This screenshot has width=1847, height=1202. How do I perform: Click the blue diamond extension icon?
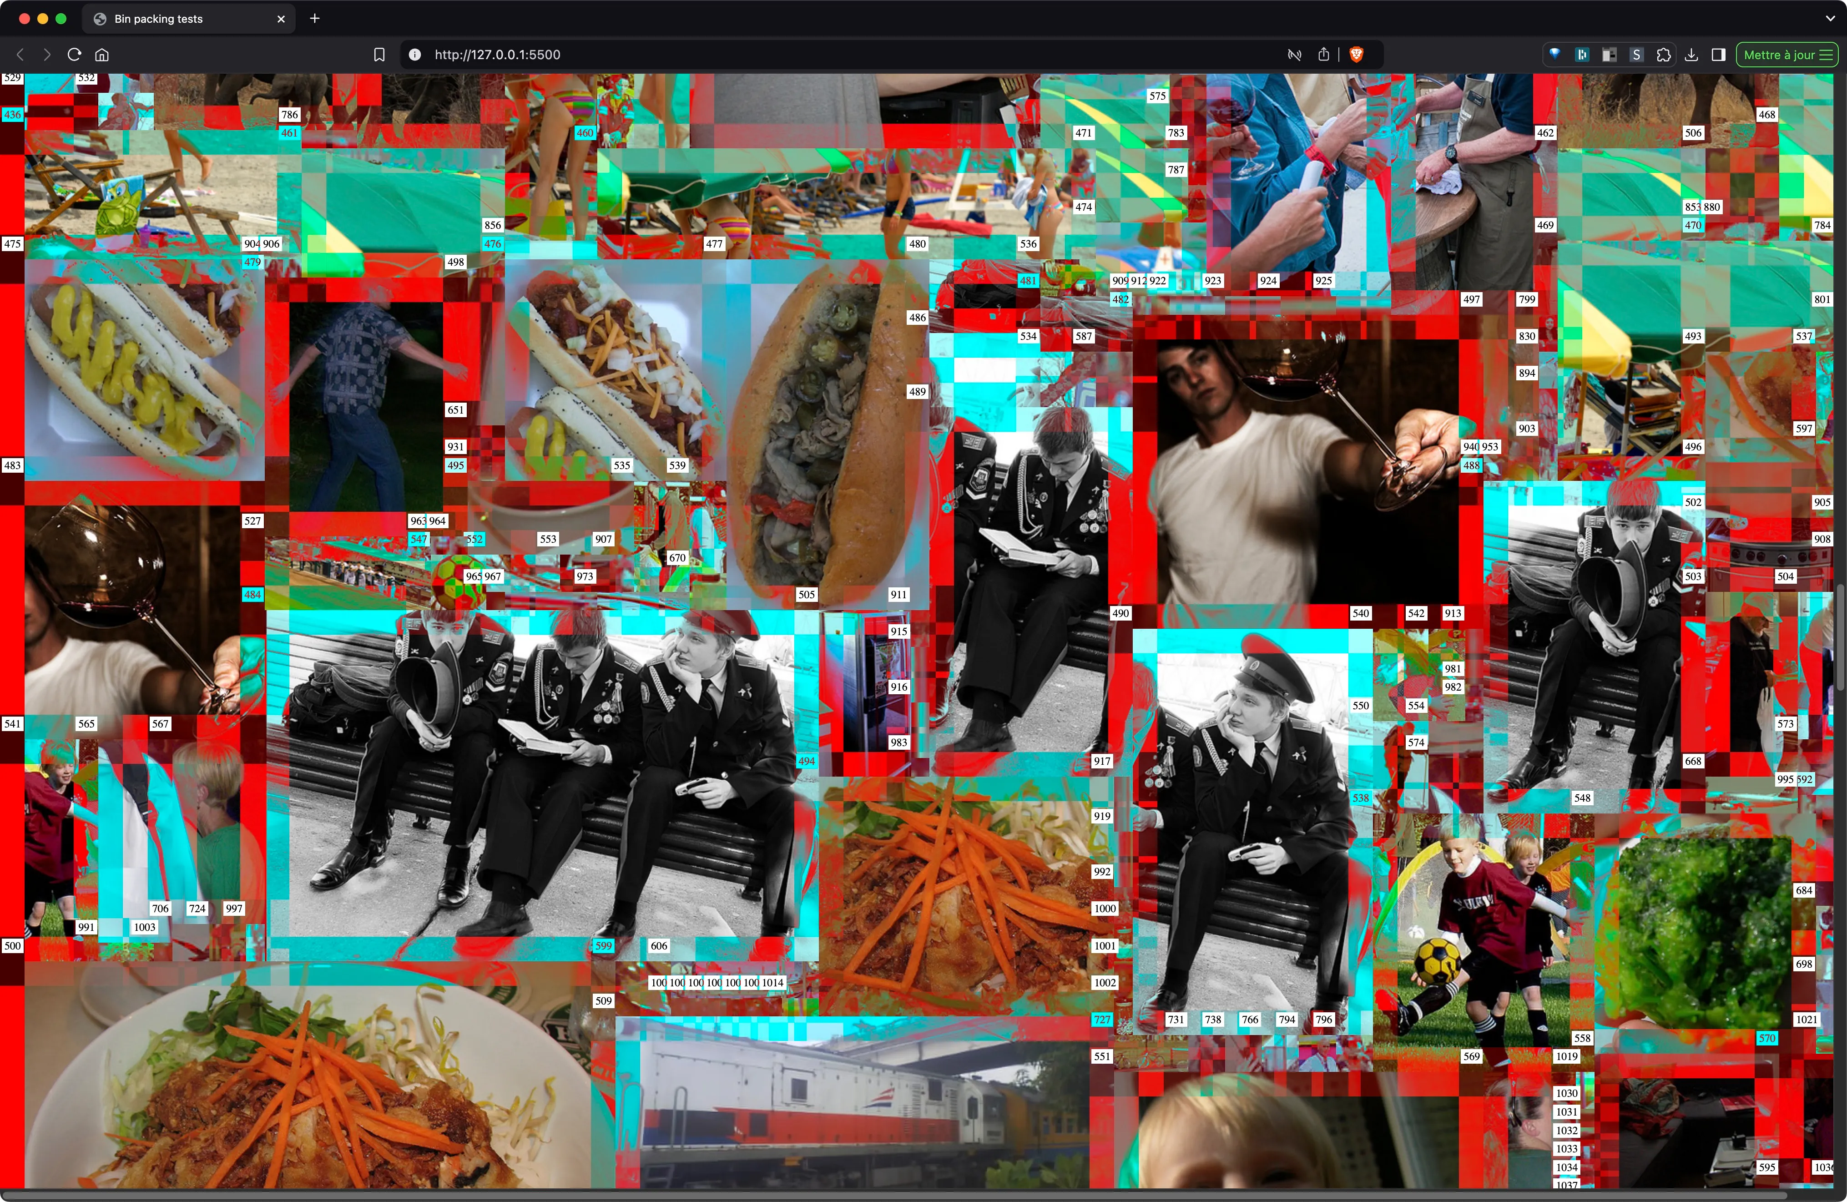[1554, 54]
